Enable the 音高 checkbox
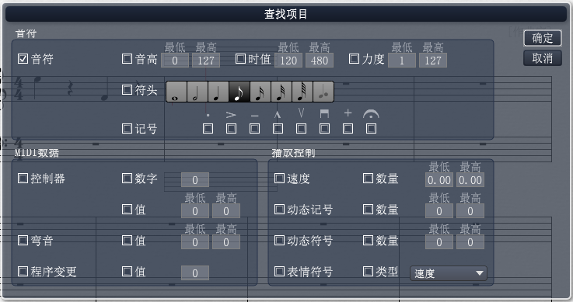 (127, 58)
